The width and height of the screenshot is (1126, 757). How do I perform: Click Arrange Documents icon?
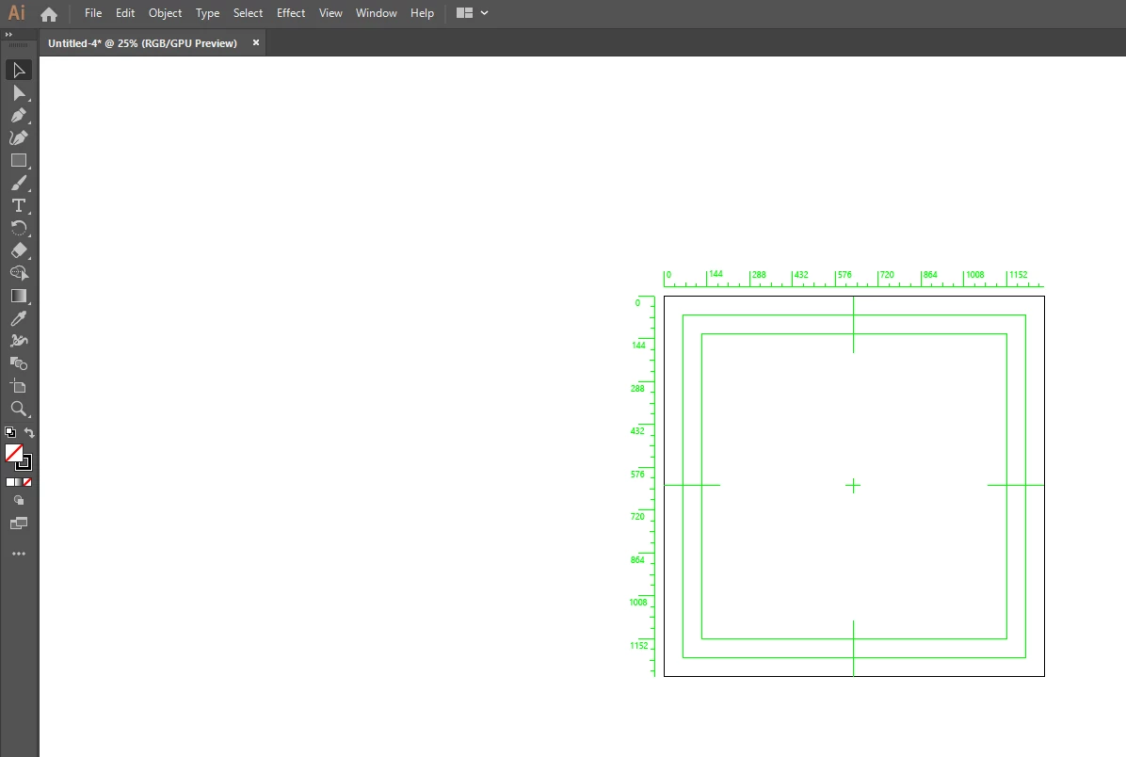click(x=465, y=13)
